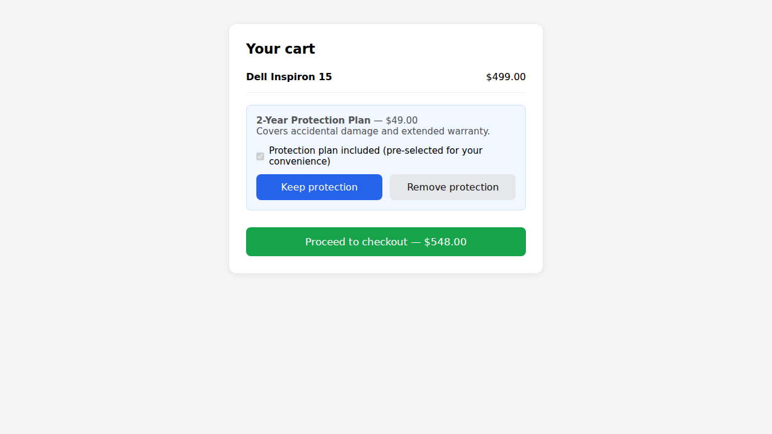Click the pre-selected for your convenience label
This screenshot has width=772, height=434.
point(376,156)
